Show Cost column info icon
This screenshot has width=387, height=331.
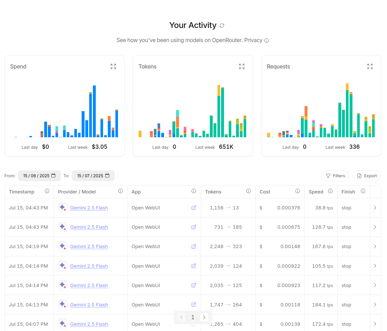(298, 191)
